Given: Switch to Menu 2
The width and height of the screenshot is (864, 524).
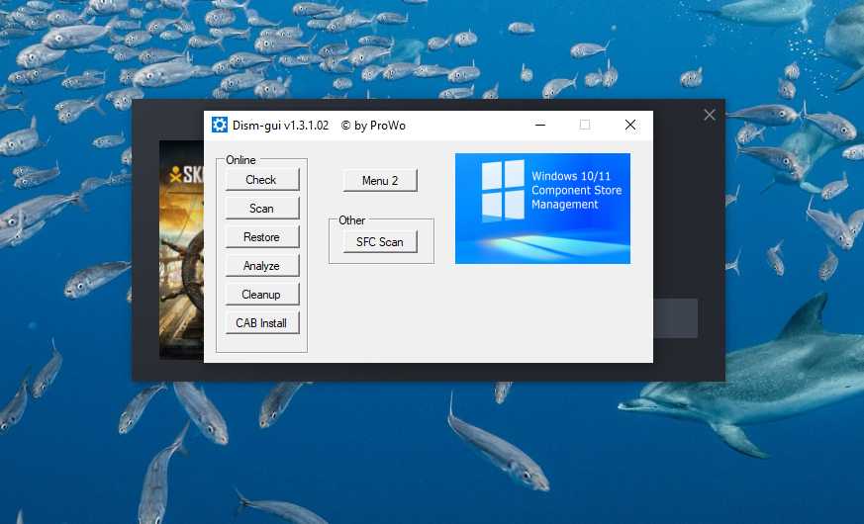Looking at the screenshot, I should click(x=380, y=181).
